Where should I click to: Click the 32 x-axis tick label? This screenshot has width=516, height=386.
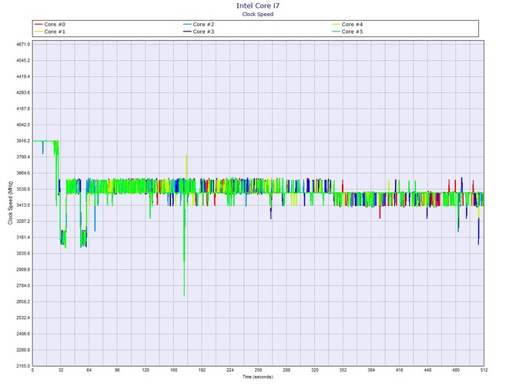pos(61,370)
